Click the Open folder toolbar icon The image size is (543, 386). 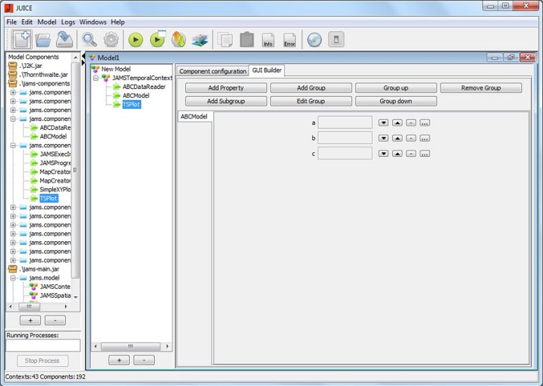coord(44,39)
